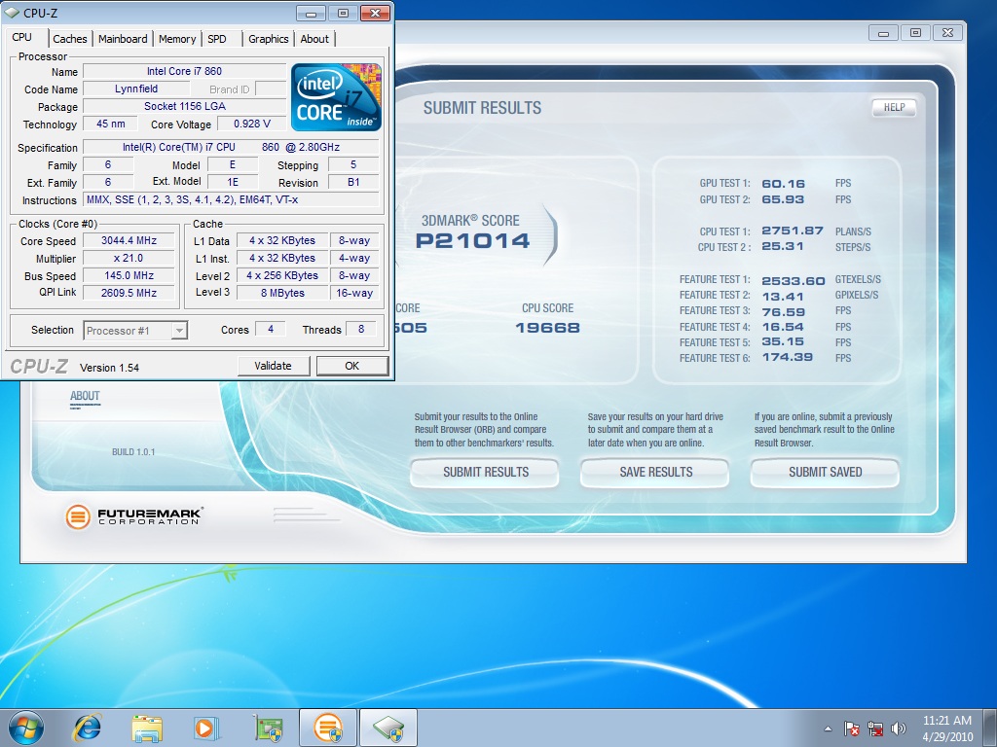Open the Memory tab in CPU-Z
The width and height of the screenshot is (997, 747).
click(x=177, y=39)
